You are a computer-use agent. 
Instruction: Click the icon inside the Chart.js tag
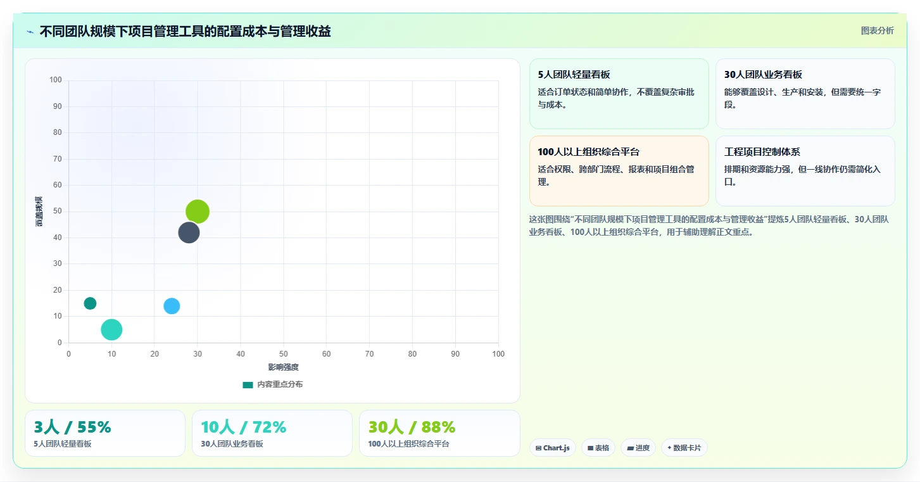538,448
